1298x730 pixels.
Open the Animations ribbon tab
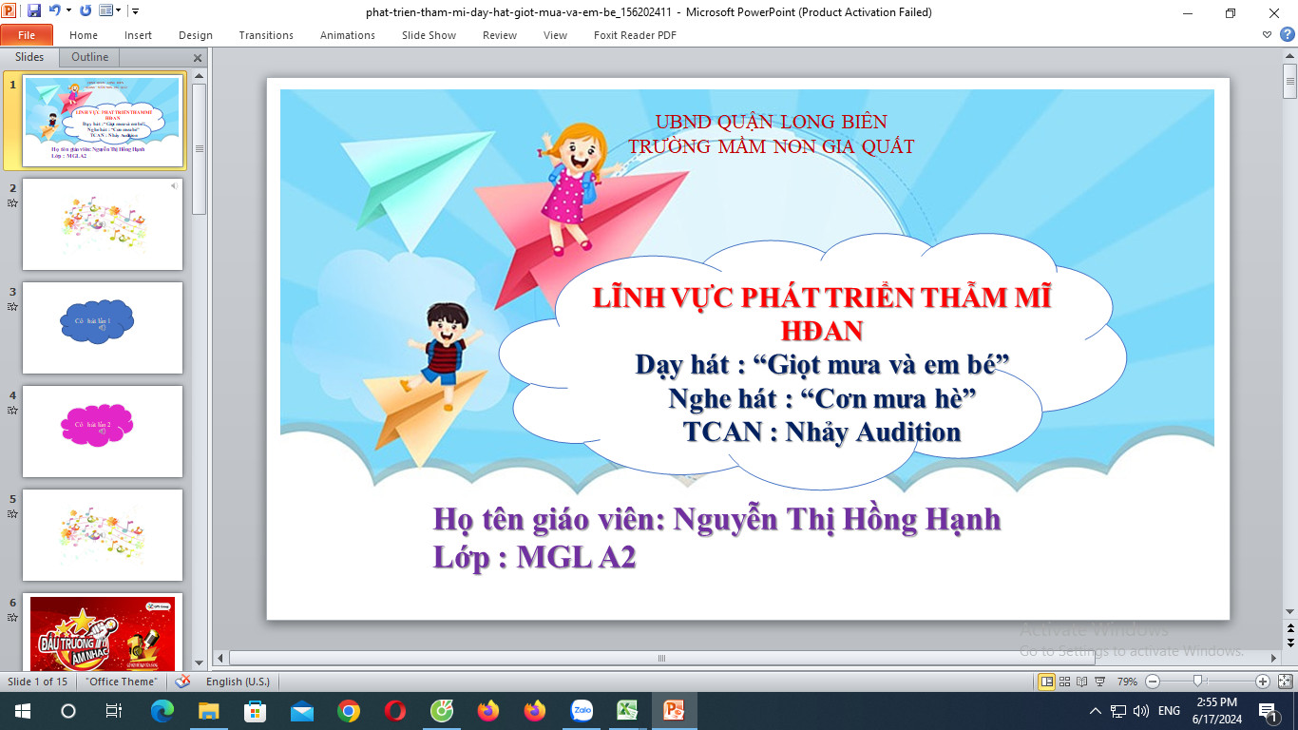coord(347,35)
